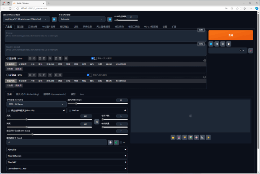Open the output folder icon below the preview

[173, 138]
